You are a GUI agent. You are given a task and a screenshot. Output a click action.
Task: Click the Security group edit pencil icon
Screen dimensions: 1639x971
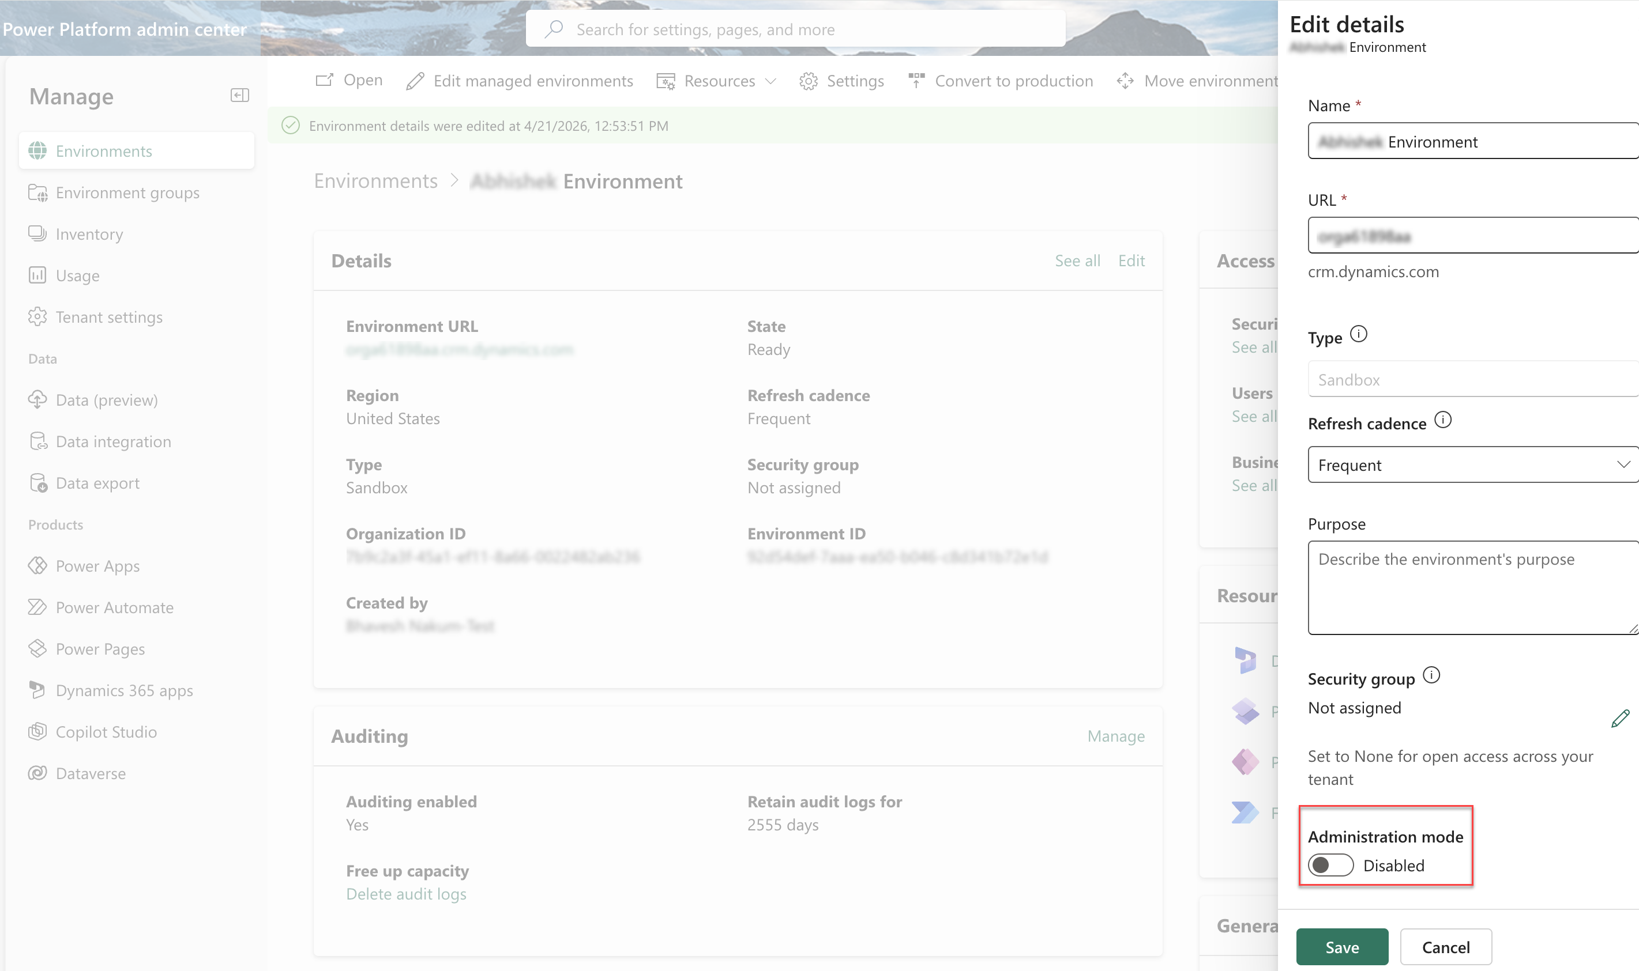pos(1619,719)
